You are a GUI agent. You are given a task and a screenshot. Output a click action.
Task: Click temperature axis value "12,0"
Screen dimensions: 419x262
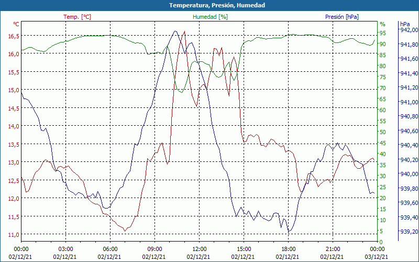[14, 199]
